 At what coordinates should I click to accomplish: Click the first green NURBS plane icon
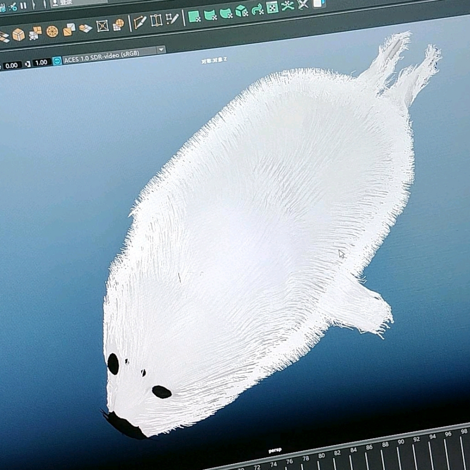194,16
